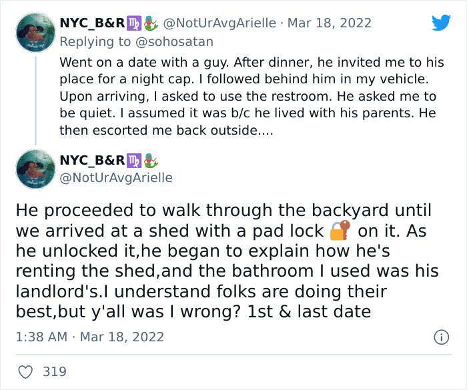This screenshot has width=467, height=390.
Task: Click the 319 likes count
Action: [x=55, y=371]
